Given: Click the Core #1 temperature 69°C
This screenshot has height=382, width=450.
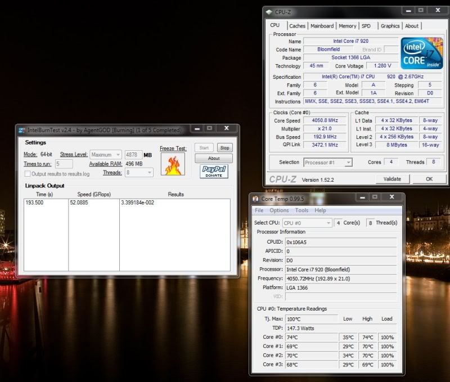Looking at the screenshot, I should coord(312,347).
